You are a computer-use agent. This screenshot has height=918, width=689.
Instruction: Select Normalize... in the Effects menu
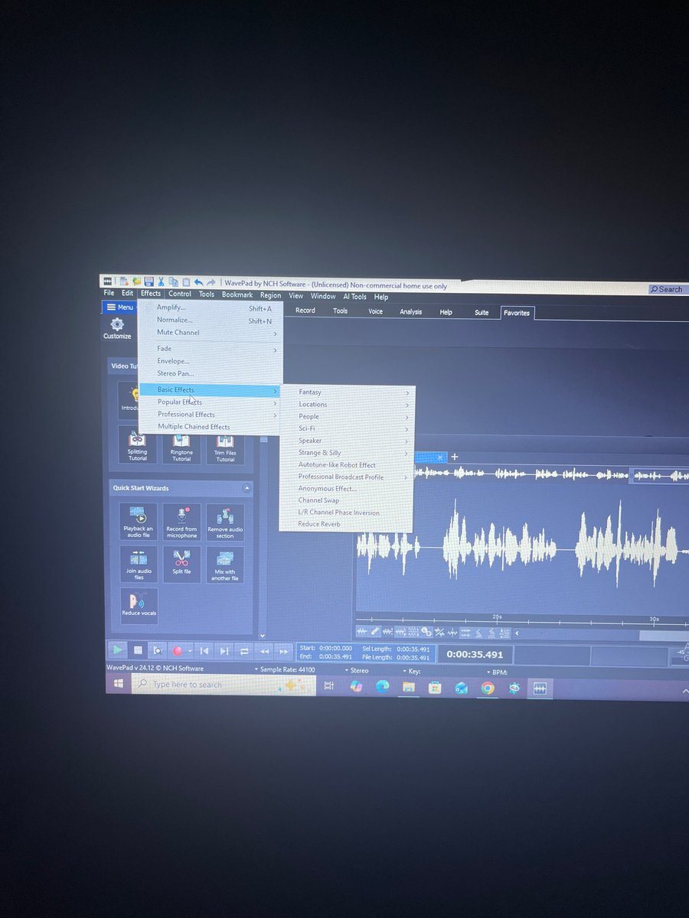click(x=211, y=320)
